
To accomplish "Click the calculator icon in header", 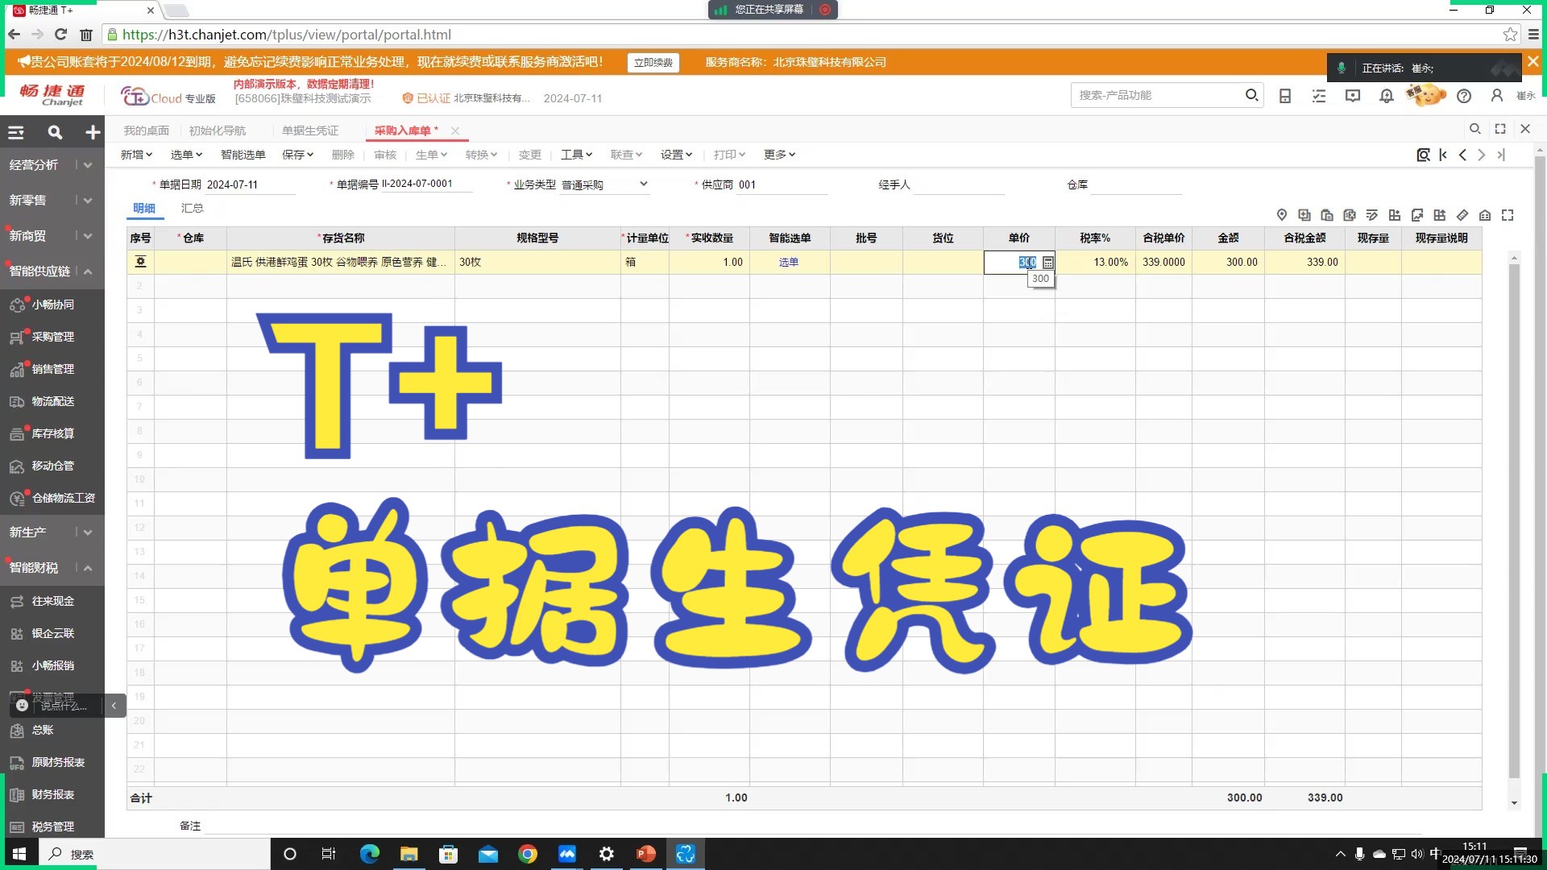I will pos(1285,96).
